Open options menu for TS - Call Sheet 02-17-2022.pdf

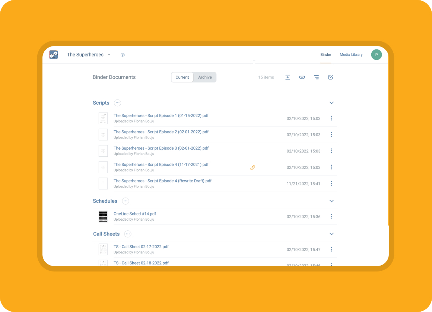[331, 249]
